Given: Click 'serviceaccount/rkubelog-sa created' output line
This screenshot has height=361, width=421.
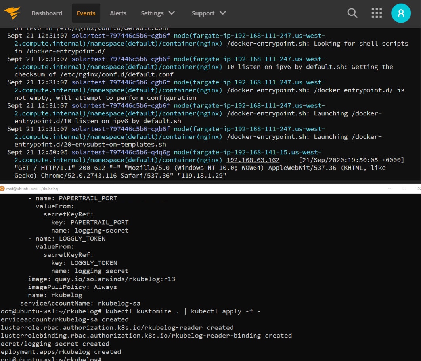Looking at the screenshot, I should [x=65, y=319].
